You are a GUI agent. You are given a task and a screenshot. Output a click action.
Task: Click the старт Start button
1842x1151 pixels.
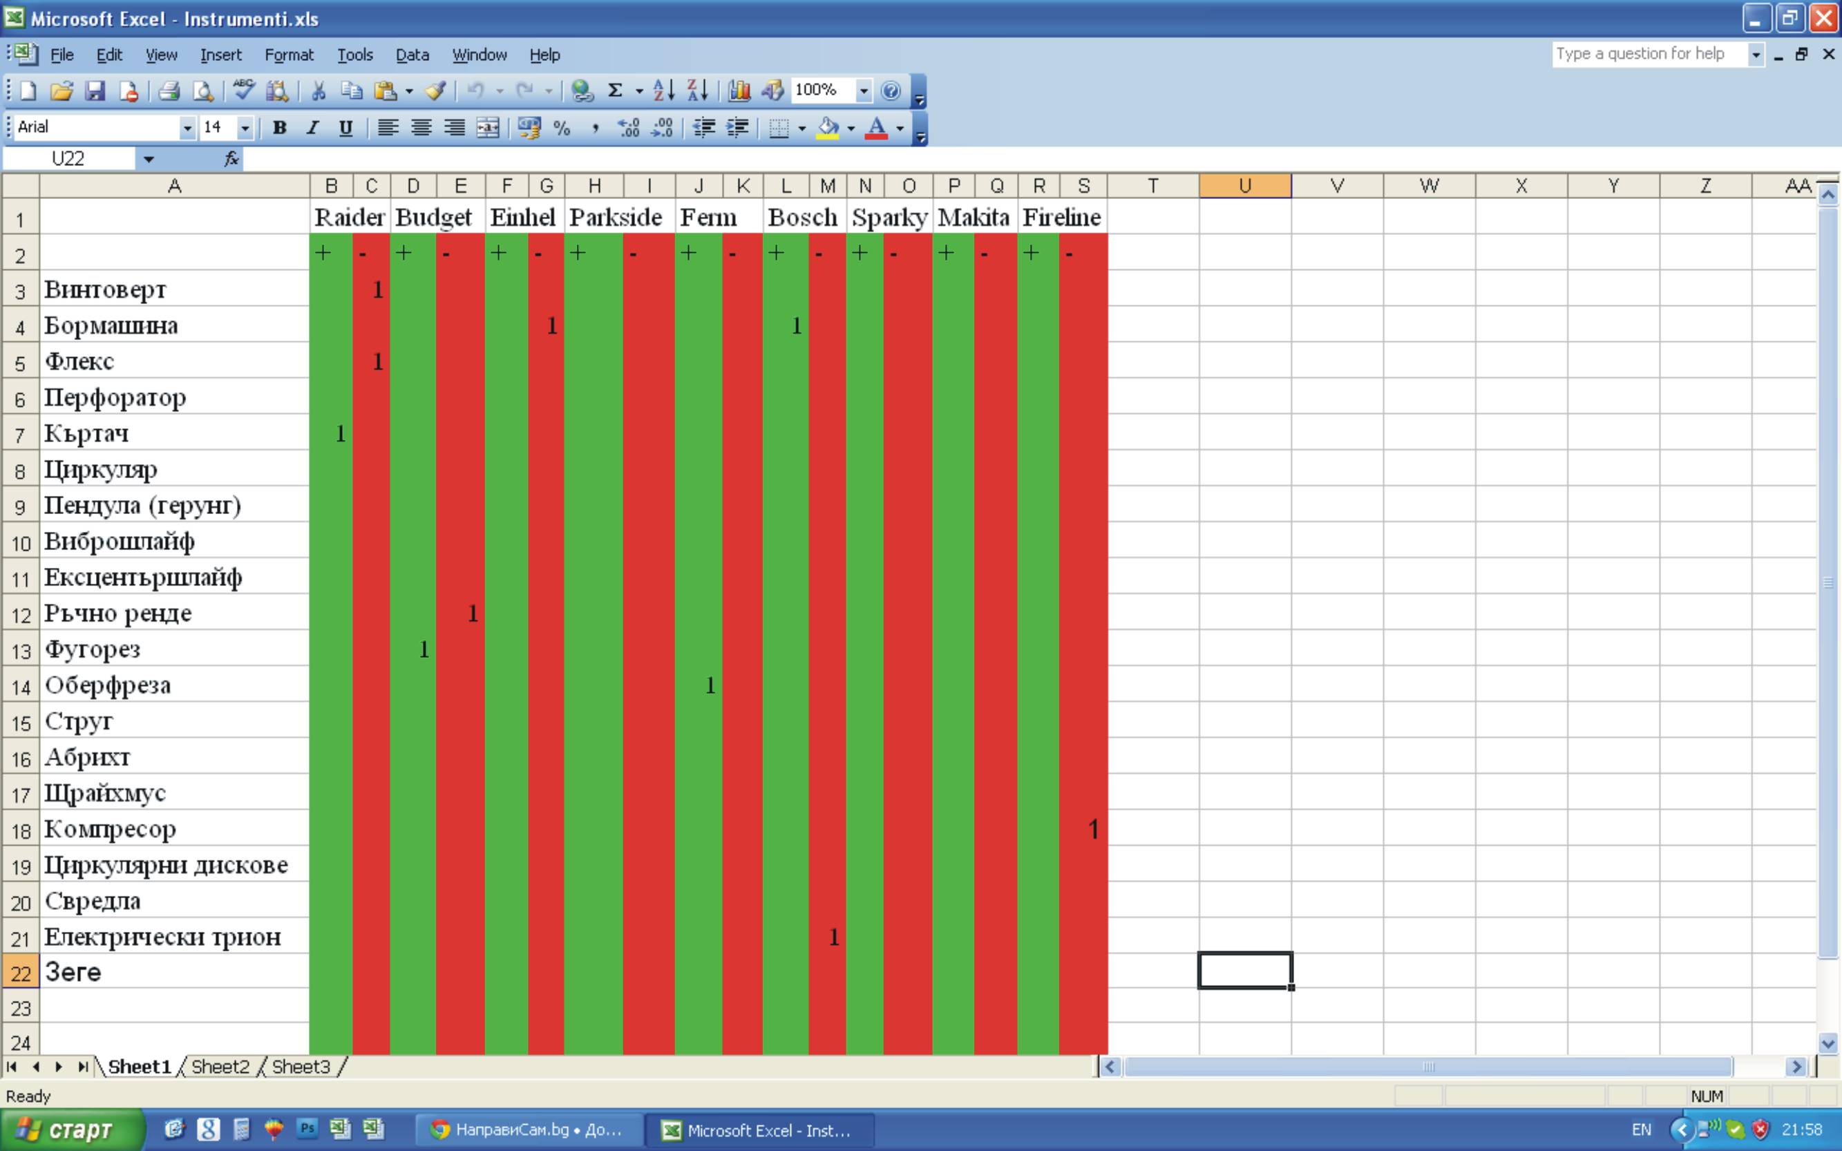coord(72,1130)
